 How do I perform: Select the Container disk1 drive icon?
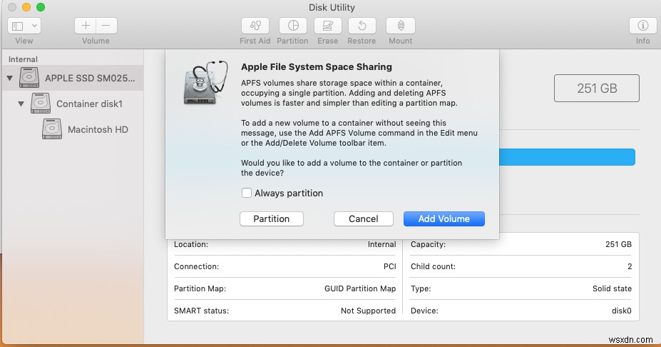coord(41,104)
